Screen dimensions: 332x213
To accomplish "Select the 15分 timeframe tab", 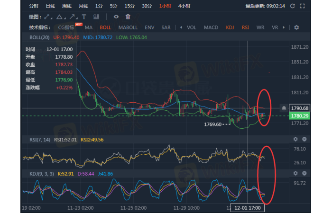I will (x=129, y=6).
